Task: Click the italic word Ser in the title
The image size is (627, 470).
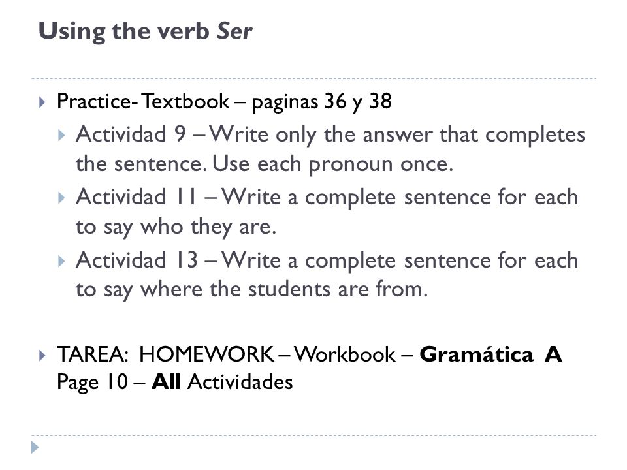Action: [x=234, y=31]
